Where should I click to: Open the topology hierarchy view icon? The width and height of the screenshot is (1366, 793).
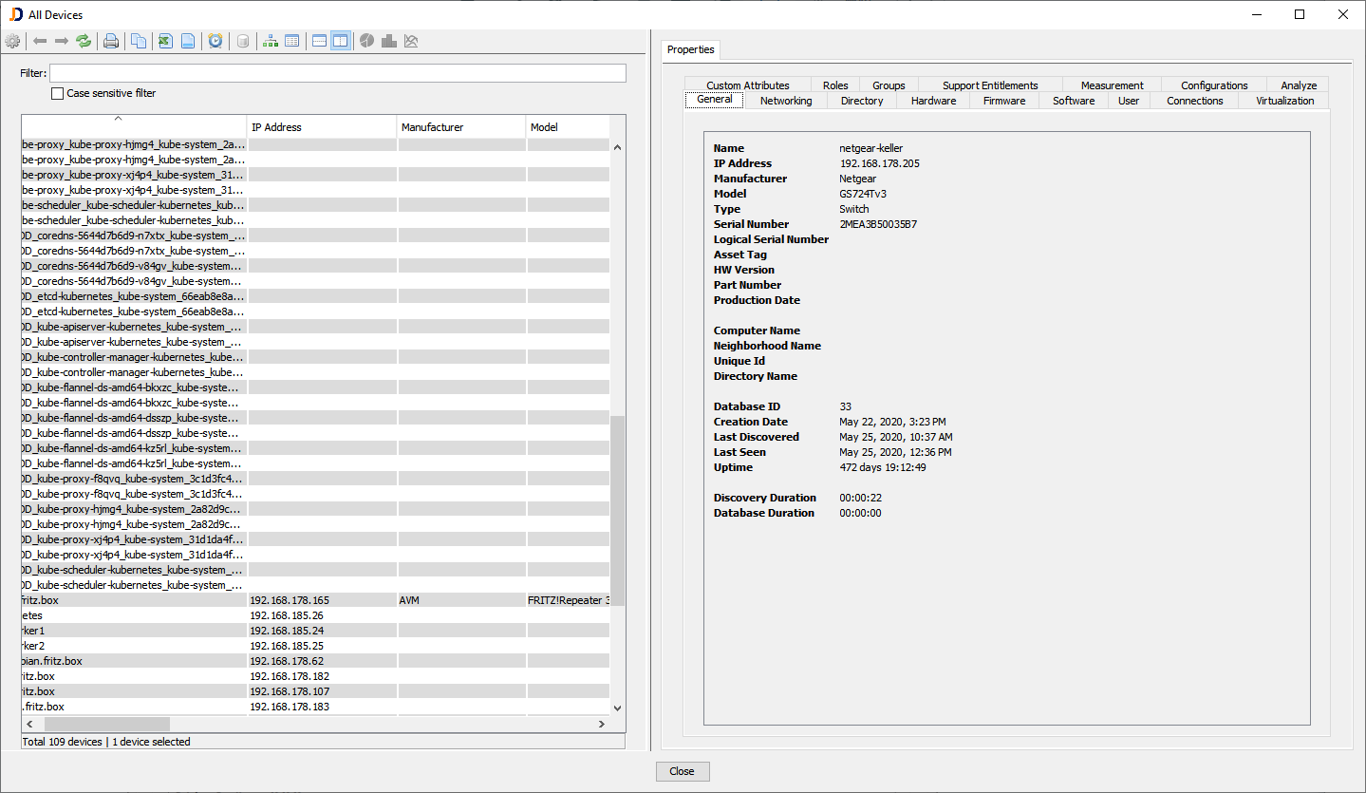(x=270, y=40)
